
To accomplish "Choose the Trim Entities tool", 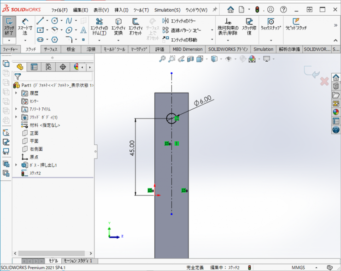I will (x=100, y=26).
